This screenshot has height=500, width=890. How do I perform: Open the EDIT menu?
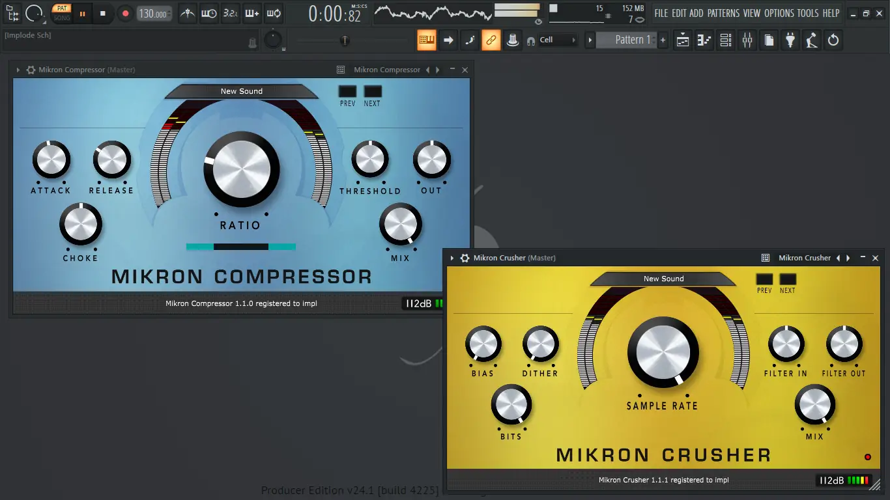680,13
